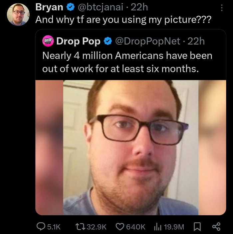The width and height of the screenshot is (233, 234).
Task: Open the @DropPopNet handle
Action: coord(148,41)
